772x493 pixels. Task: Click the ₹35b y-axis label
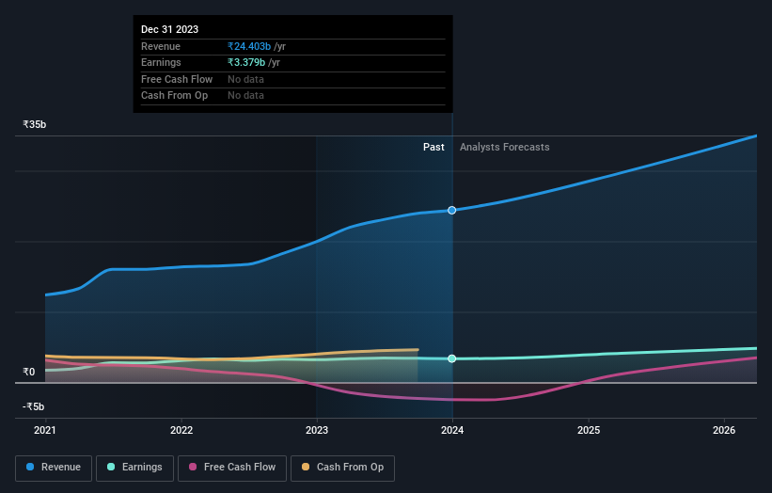pos(35,124)
